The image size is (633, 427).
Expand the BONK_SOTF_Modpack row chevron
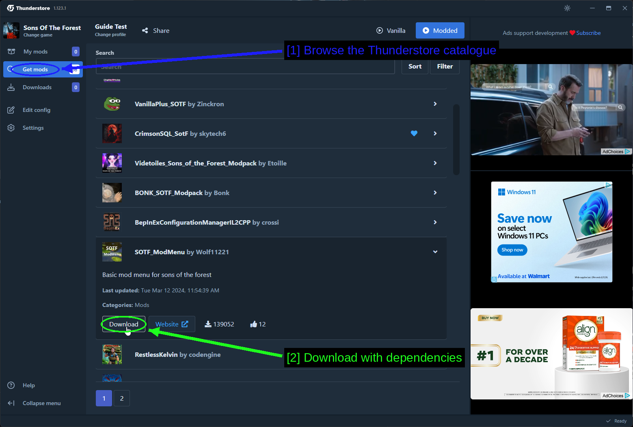click(435, 193)
